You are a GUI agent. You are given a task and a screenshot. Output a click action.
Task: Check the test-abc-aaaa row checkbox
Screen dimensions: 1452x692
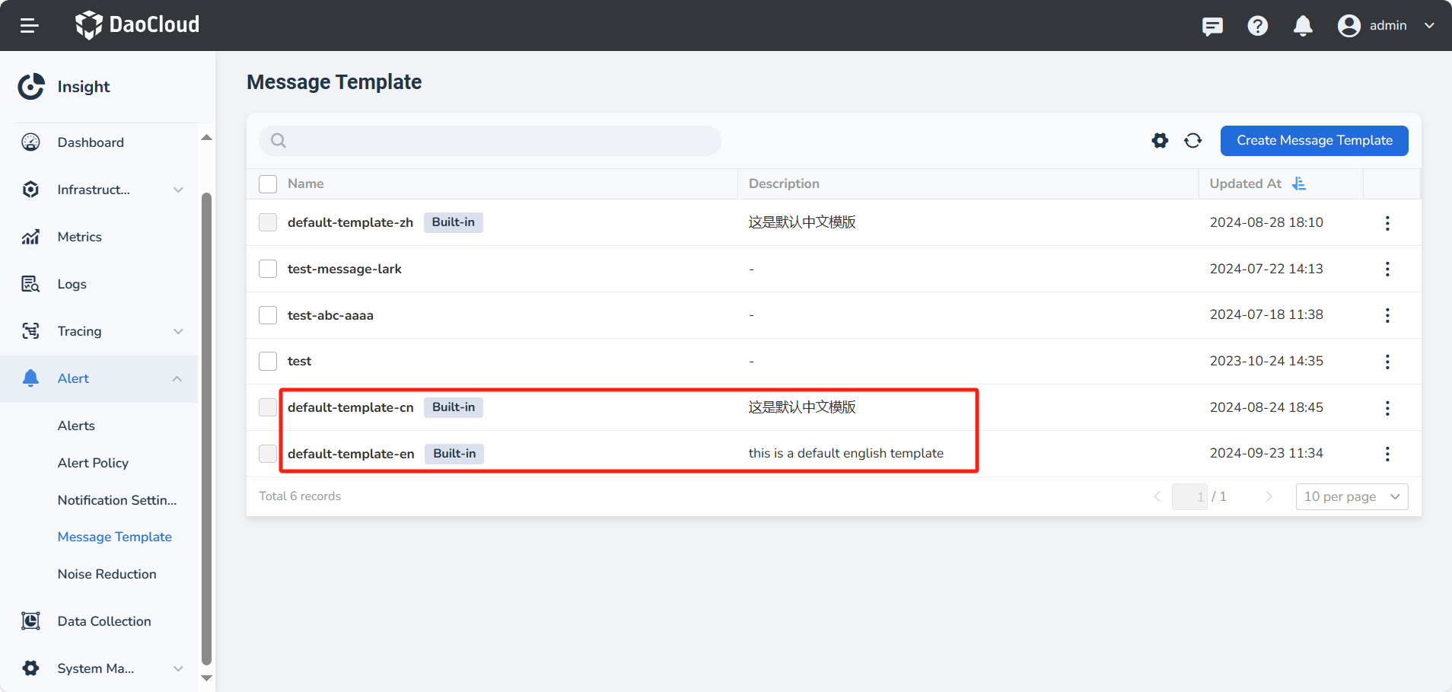pyautogui.click(x=268, y=315)
